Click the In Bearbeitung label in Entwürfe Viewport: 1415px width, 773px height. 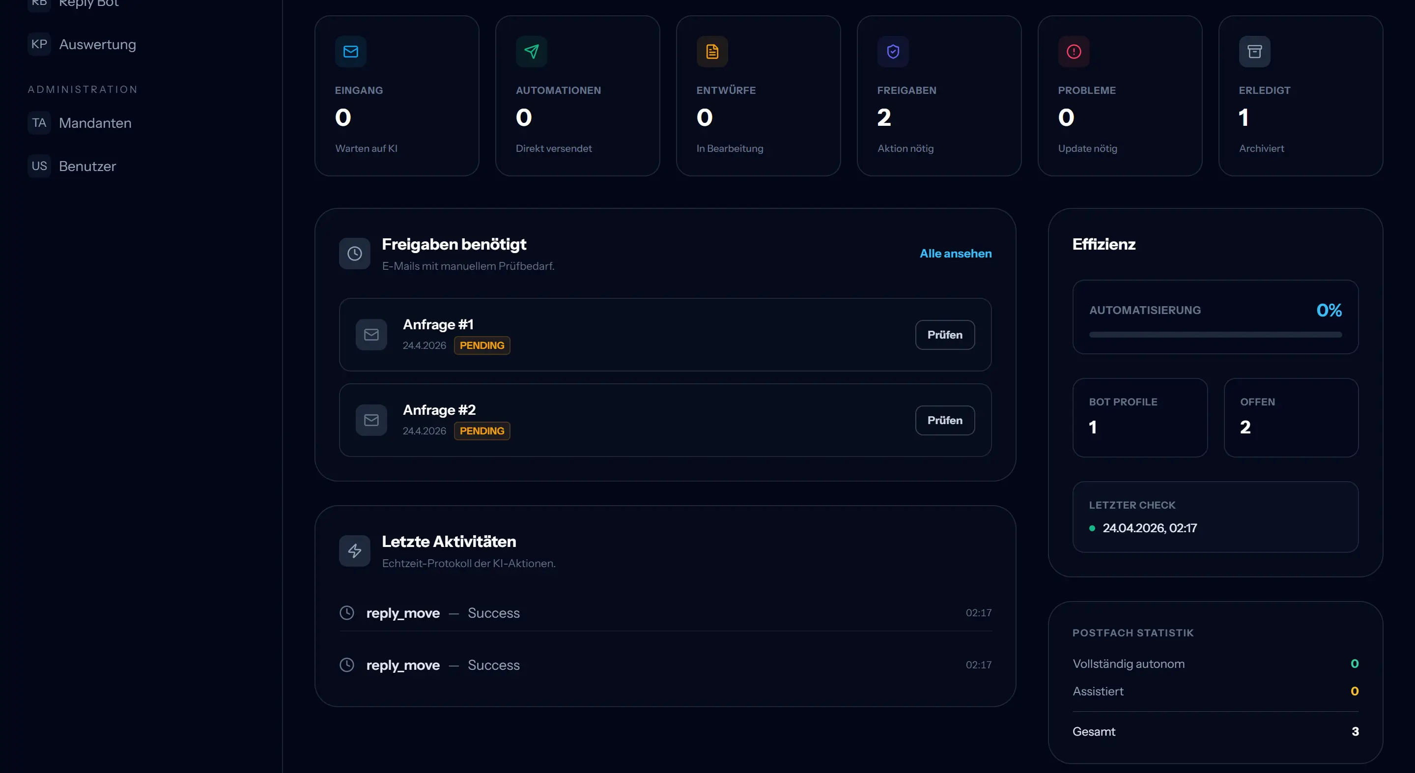(730, 148)
